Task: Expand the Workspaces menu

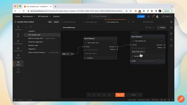Action: (x=29, y=16)
